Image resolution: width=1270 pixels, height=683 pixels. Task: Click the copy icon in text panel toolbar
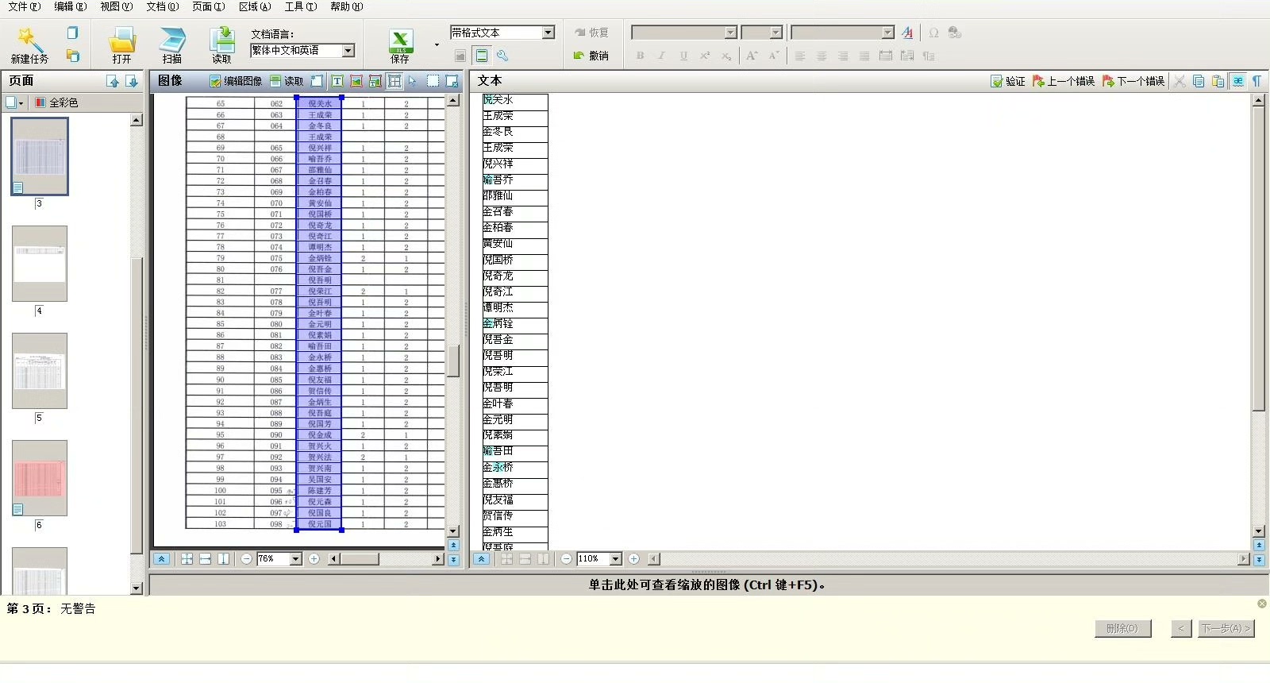(x=1199, y=81)
